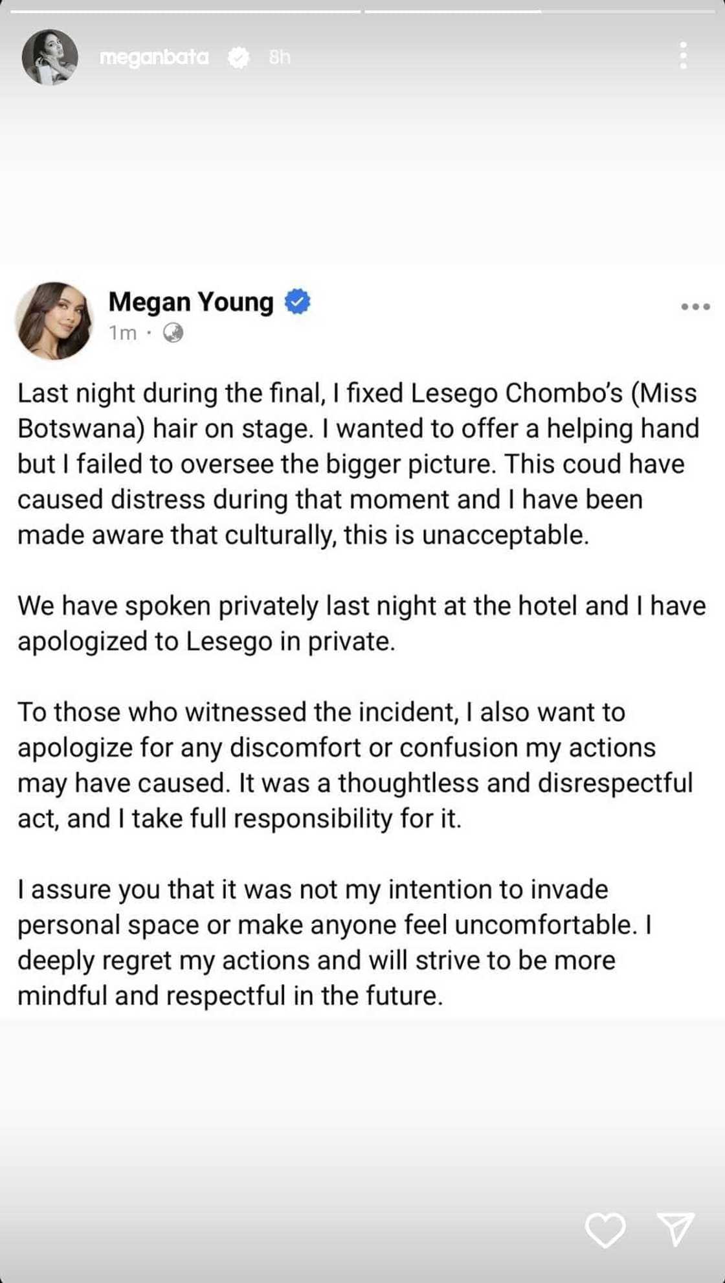The height and width of the screenshot is (1283, 725).
Task: Click blue verified badge beside Megan Young
Action: 297,302
